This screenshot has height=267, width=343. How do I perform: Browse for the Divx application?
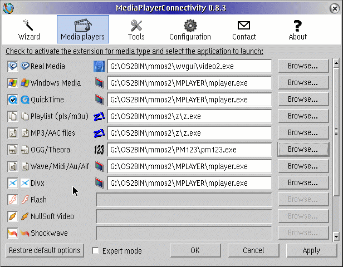(x=303, y=182)
